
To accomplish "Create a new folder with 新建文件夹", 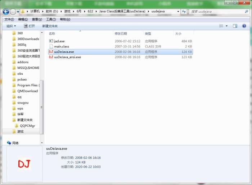I will pos(50,26).
